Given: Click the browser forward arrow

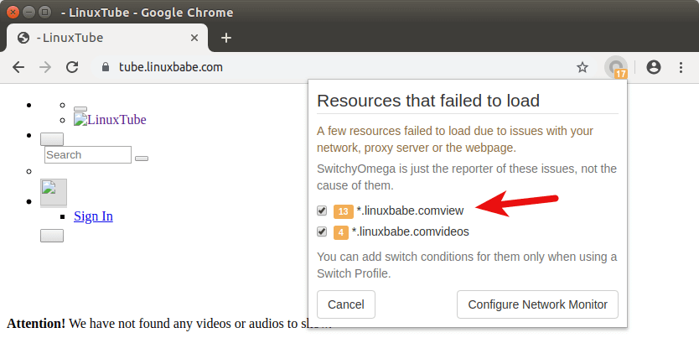Looking at the screenshot, I should [45, 67].
